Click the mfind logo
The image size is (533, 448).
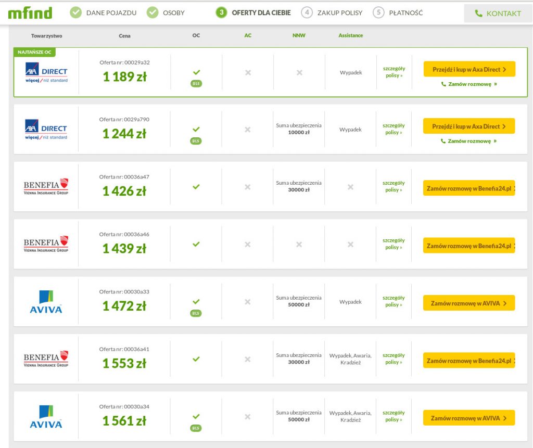click(30, 13)
